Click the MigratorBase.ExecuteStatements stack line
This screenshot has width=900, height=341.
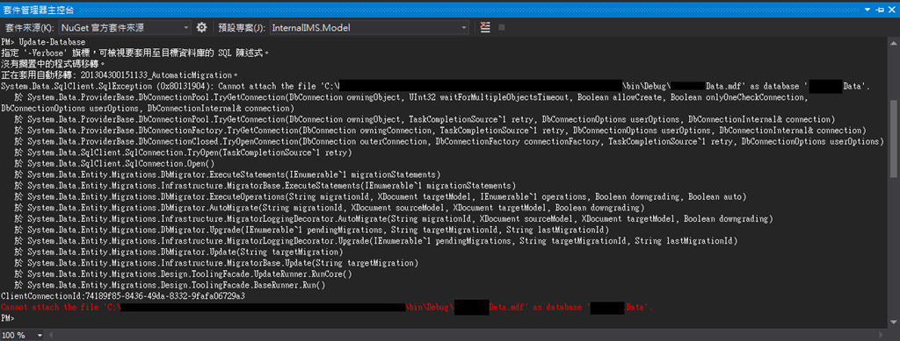(265, 185)
